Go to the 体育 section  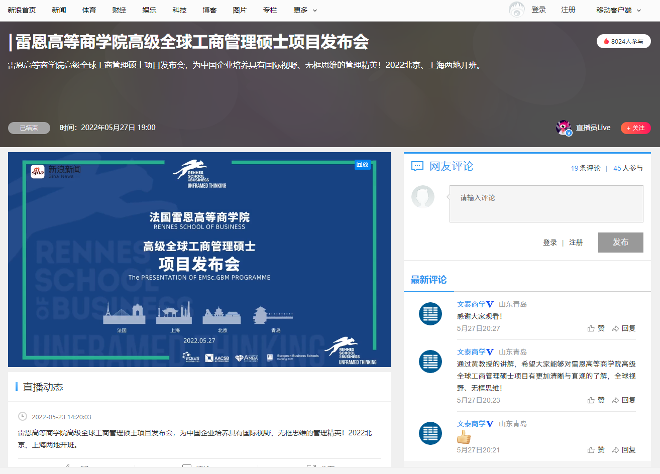point(89,10)
